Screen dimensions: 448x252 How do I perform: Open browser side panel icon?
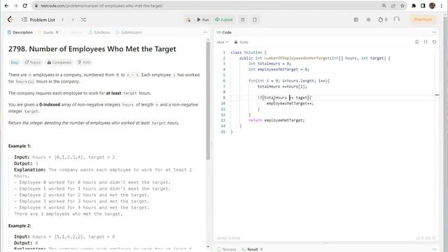[423, 6]
